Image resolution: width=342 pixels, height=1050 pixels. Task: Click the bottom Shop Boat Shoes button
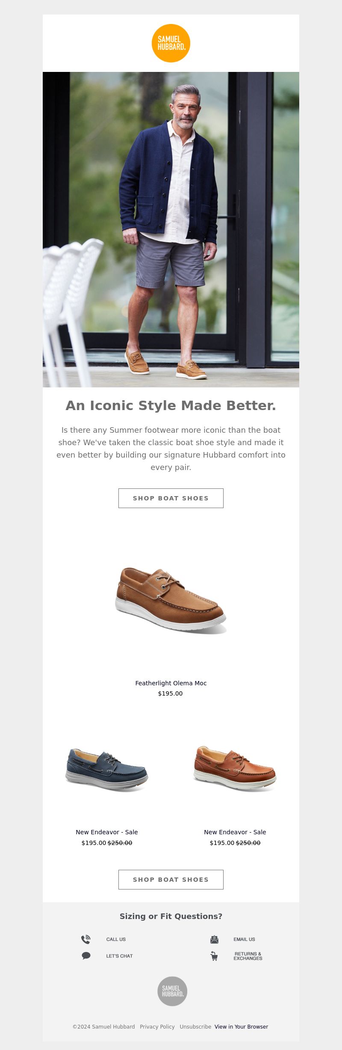point(171,879)
